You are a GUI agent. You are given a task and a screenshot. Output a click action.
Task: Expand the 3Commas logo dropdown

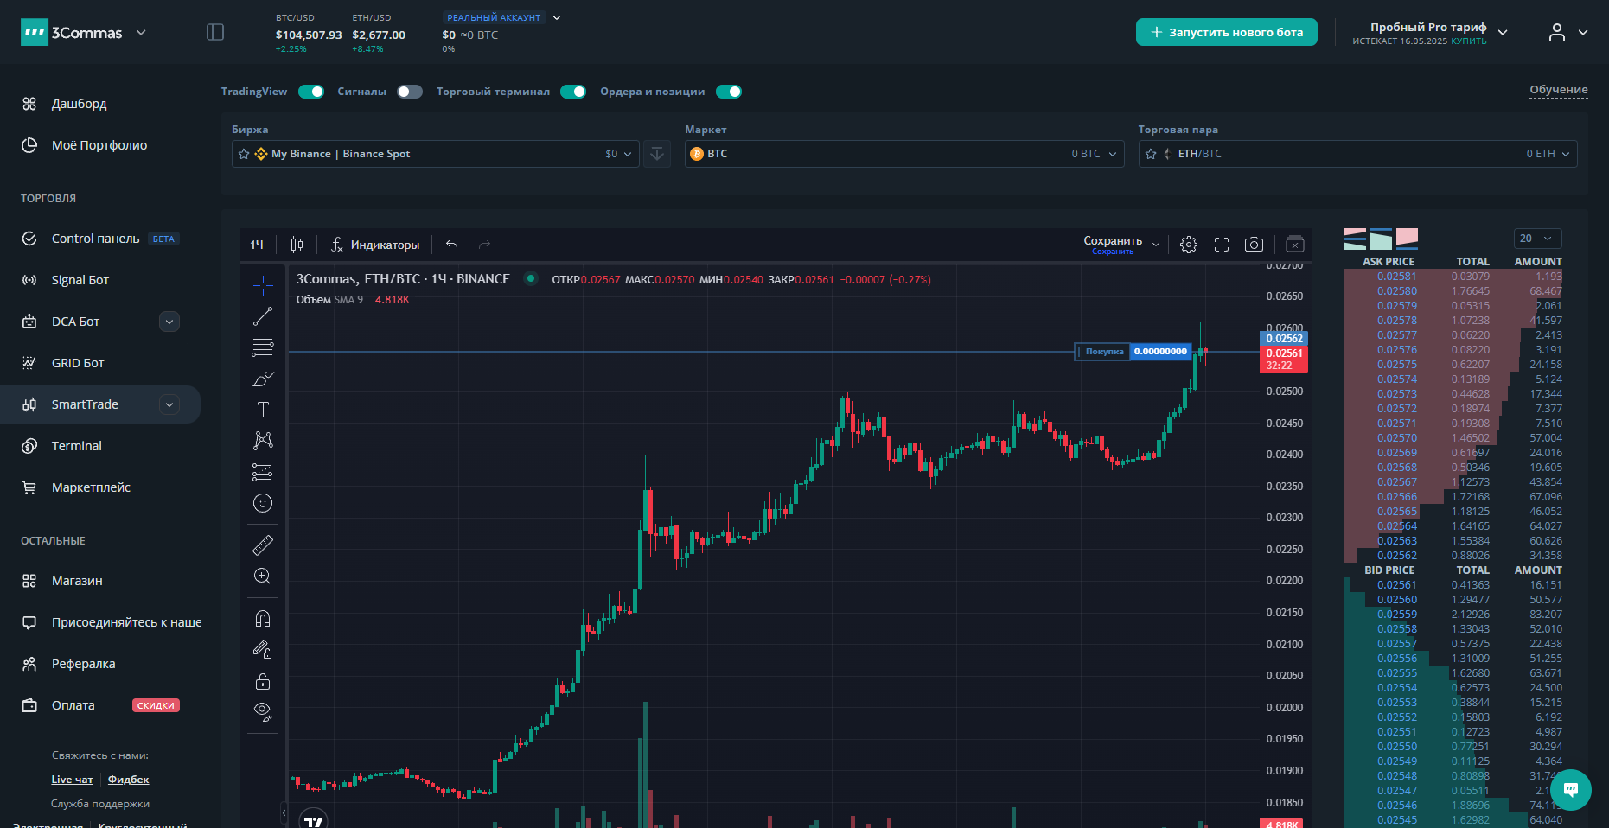coord(141,33)
